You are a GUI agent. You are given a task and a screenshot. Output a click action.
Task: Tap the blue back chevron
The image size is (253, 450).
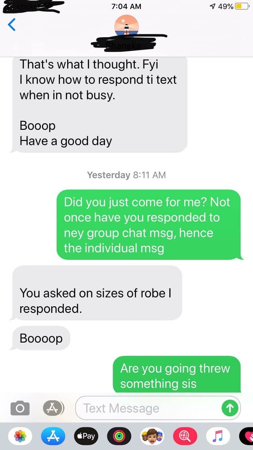tap(12, 25)
